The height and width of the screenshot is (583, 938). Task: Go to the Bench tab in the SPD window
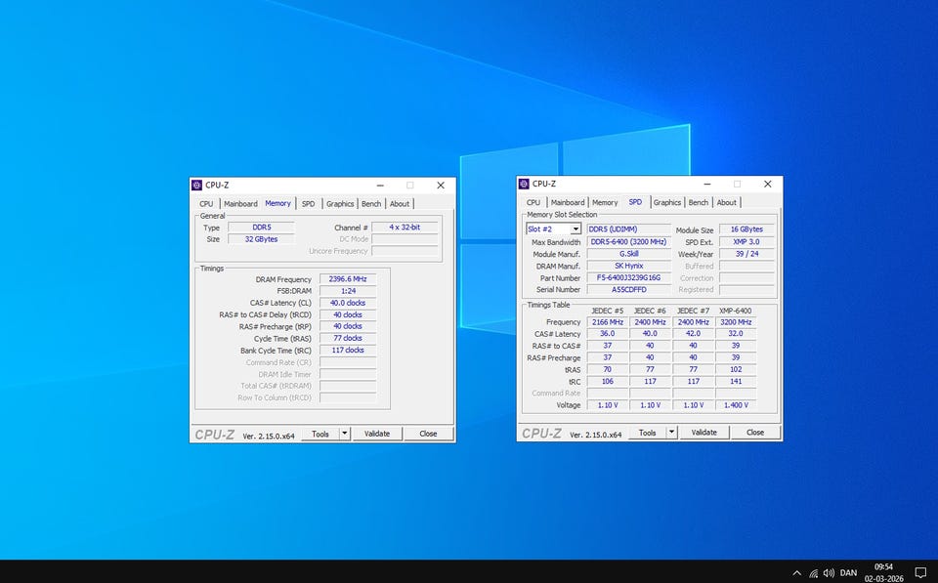click(698, 203)
